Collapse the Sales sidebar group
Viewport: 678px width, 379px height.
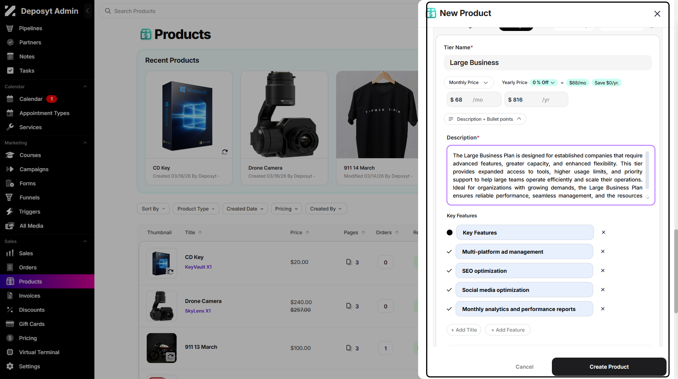point(85,241)
